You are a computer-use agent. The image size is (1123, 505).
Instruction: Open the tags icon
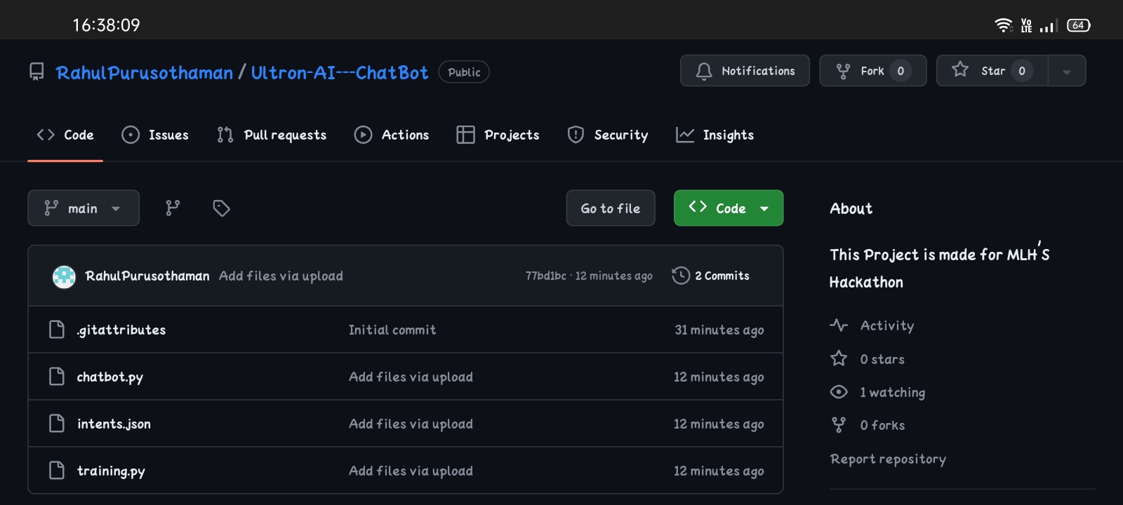tap(221, 208)
